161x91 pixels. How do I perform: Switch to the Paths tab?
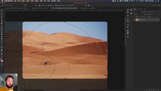(x=145, y=9)
